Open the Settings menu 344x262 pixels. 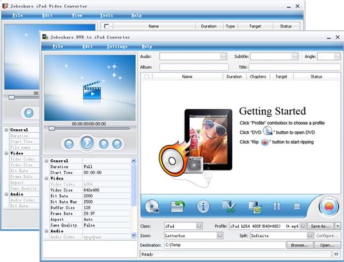coord(117,46)
